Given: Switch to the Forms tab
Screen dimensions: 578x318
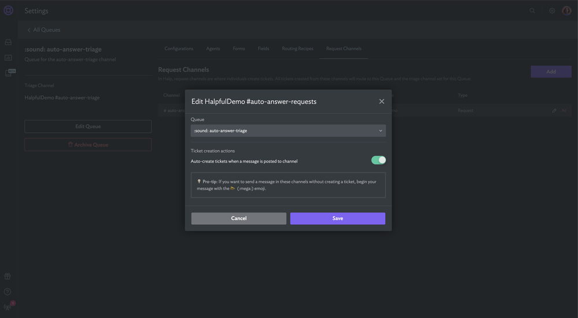Looking at the screenshot, I should click(x=239, y=49).
